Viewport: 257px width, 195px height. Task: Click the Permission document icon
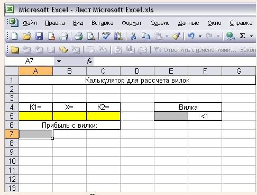click(x=51, y=36)
